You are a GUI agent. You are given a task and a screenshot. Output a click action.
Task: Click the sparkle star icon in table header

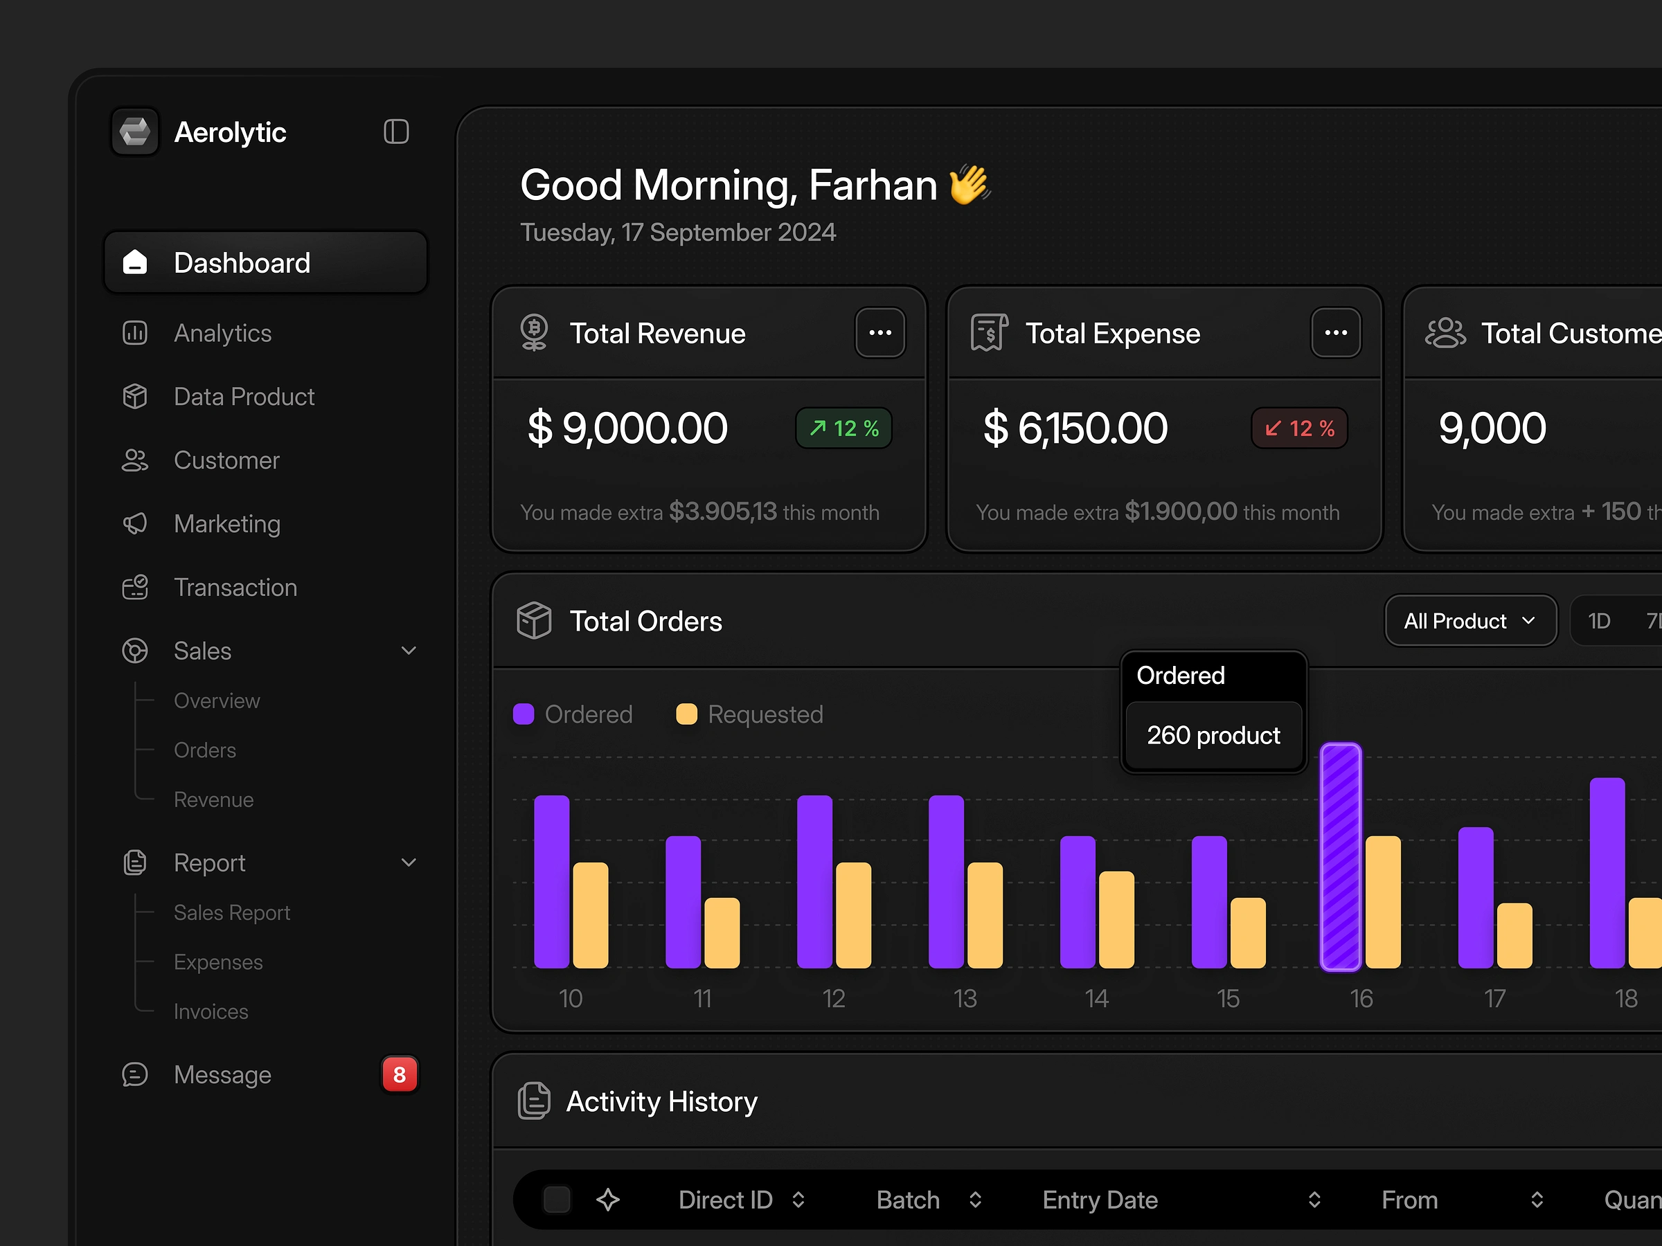608,1200
